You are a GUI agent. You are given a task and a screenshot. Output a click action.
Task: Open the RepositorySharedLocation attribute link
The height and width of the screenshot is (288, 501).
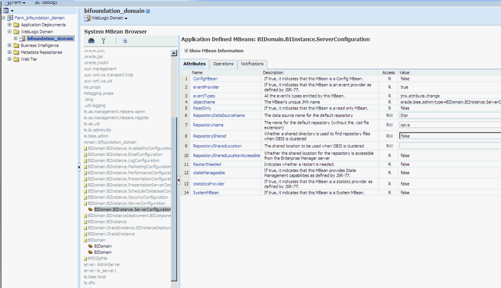(x=217, y=146)
